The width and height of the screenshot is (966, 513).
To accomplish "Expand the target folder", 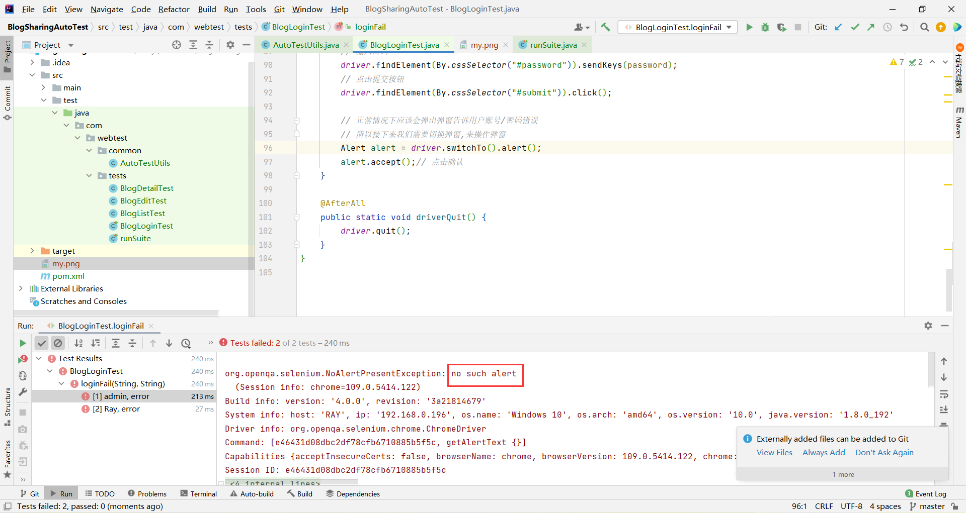I will pos(32,251).
